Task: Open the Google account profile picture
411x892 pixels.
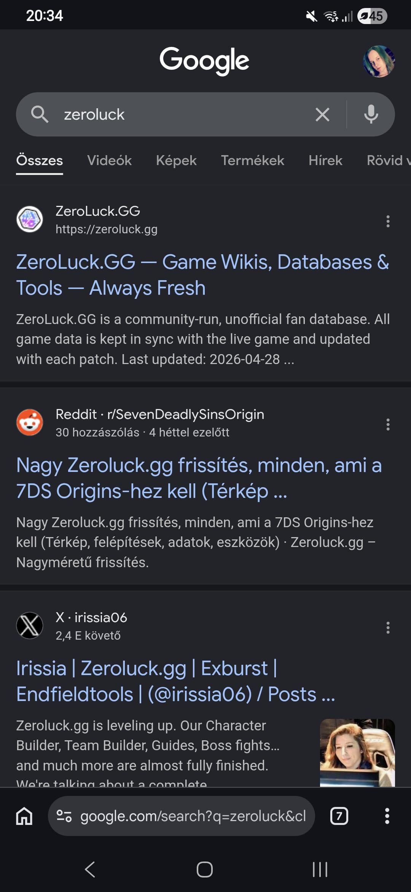Action: pyautogui.click(x=379, y=61)
